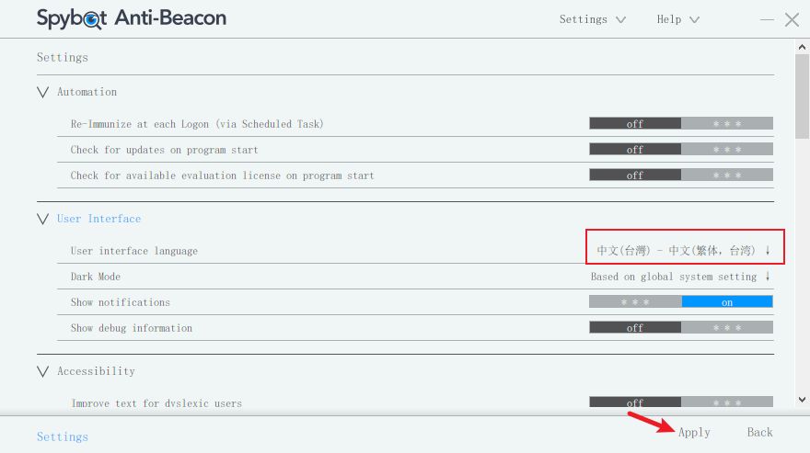Click the Spybot Anti-Beacon logo
Image resolution: width=810 pixels, height=453 pixels.
131,18
